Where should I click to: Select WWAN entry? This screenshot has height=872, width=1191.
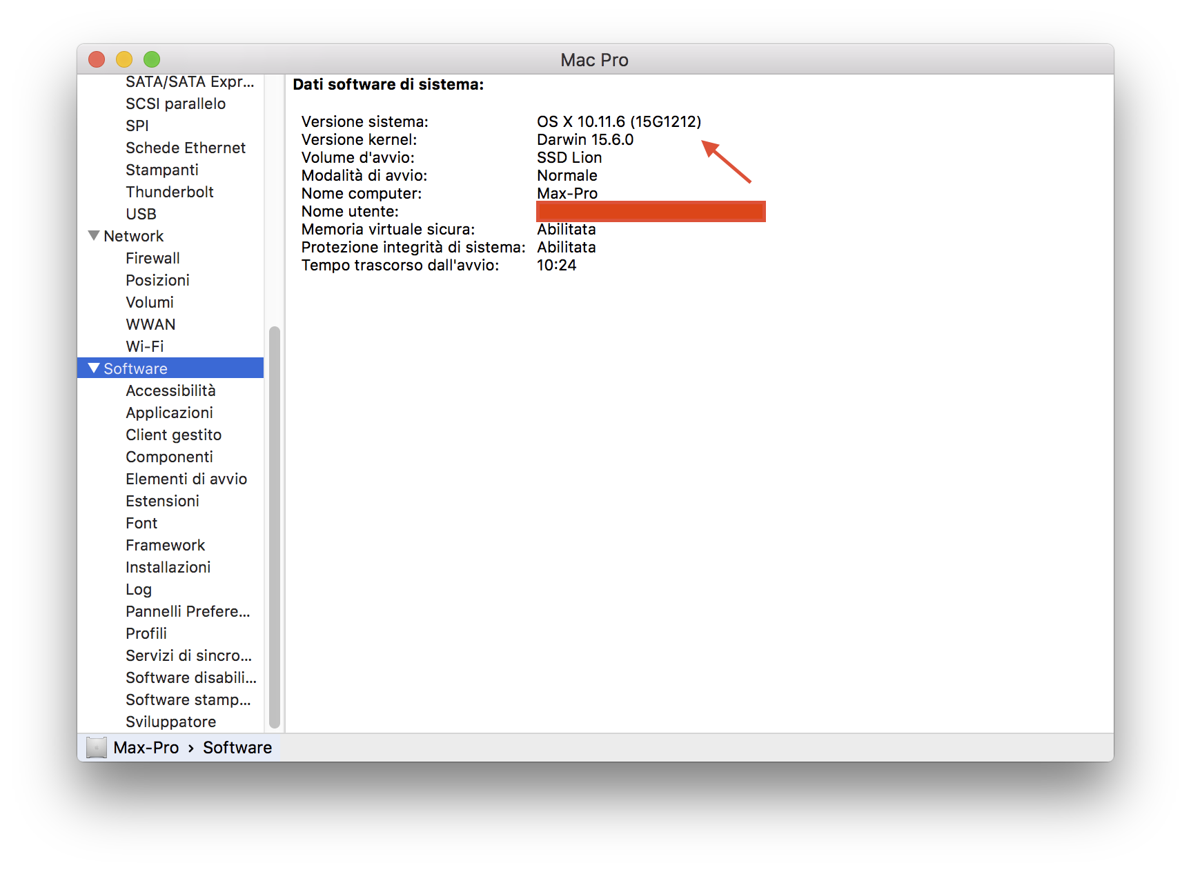(x=150, y=324)
